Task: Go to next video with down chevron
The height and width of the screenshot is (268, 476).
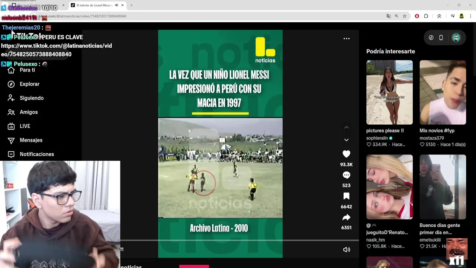Action: coord(346,140)
